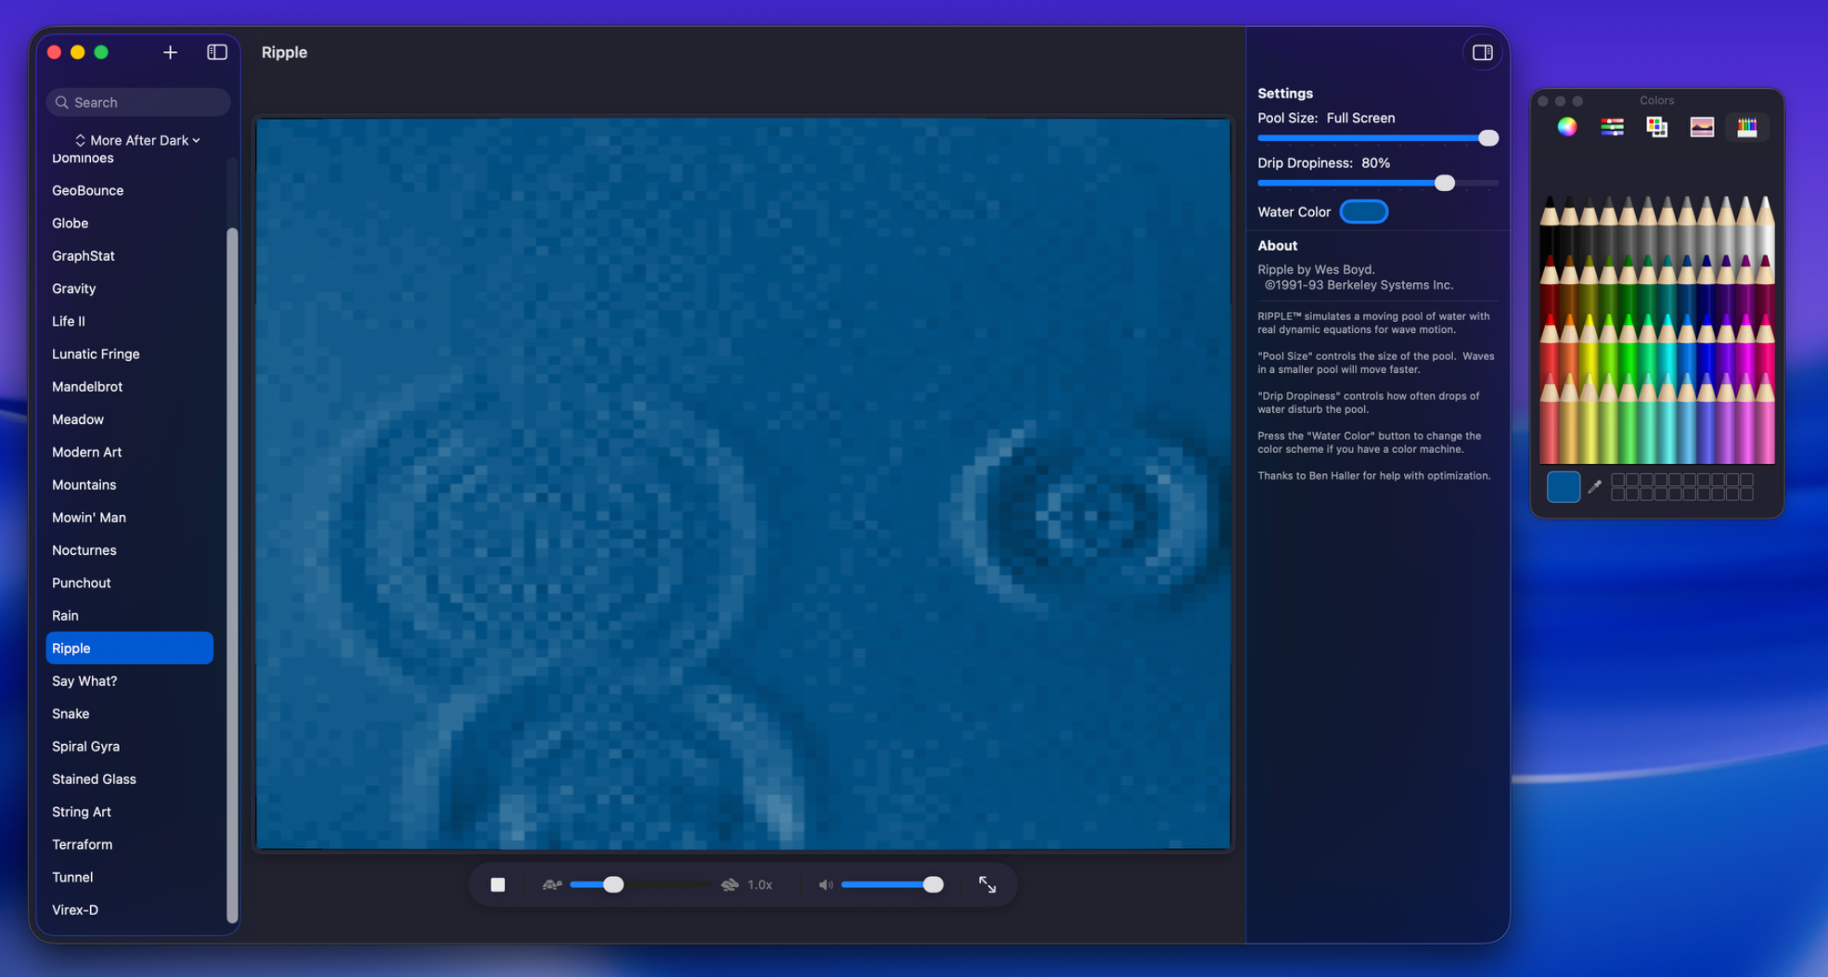Click the Ripple title in the toolbar
1828x977 pixels.
[284, 53]
